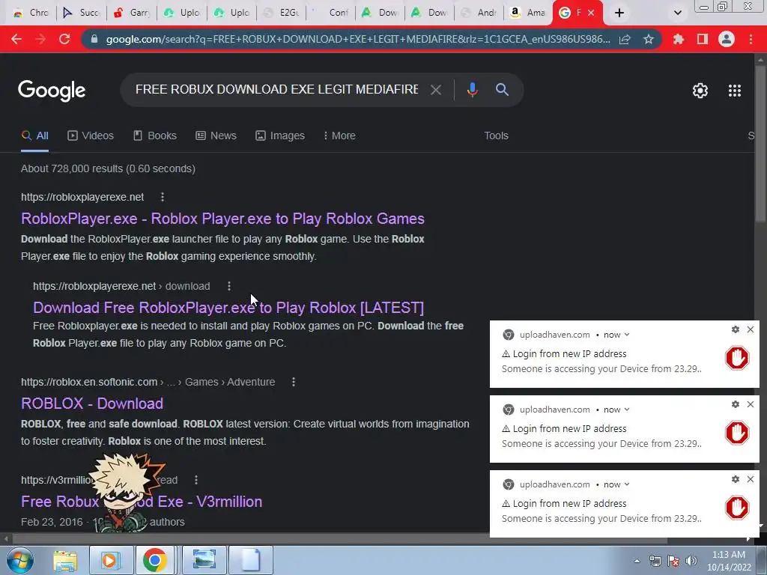Click the network tray icon

point(655,561)
